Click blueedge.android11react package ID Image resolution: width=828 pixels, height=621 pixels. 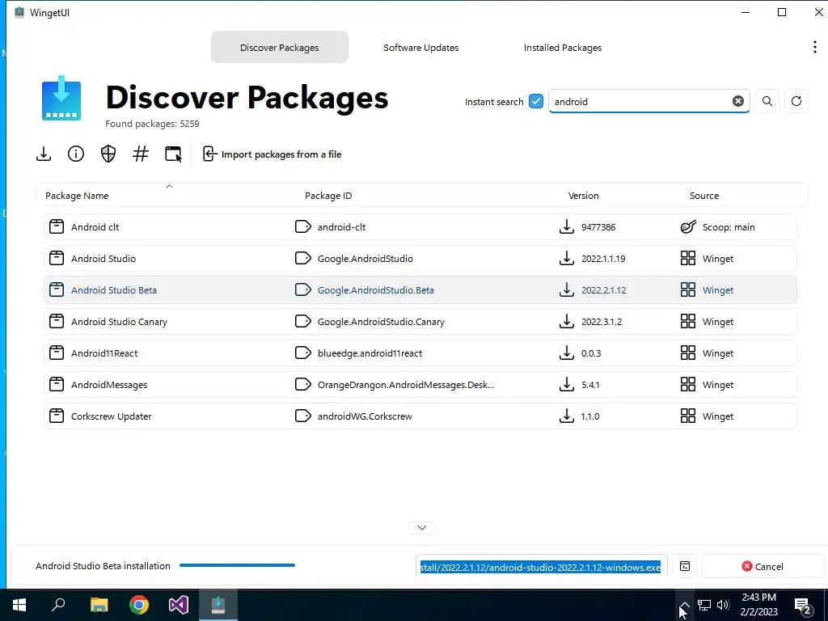click(370, 353)
